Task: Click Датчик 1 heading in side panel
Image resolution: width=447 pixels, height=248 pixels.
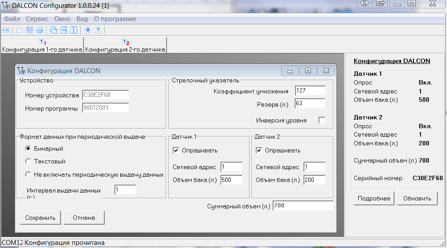Action: tap(368, 74)
